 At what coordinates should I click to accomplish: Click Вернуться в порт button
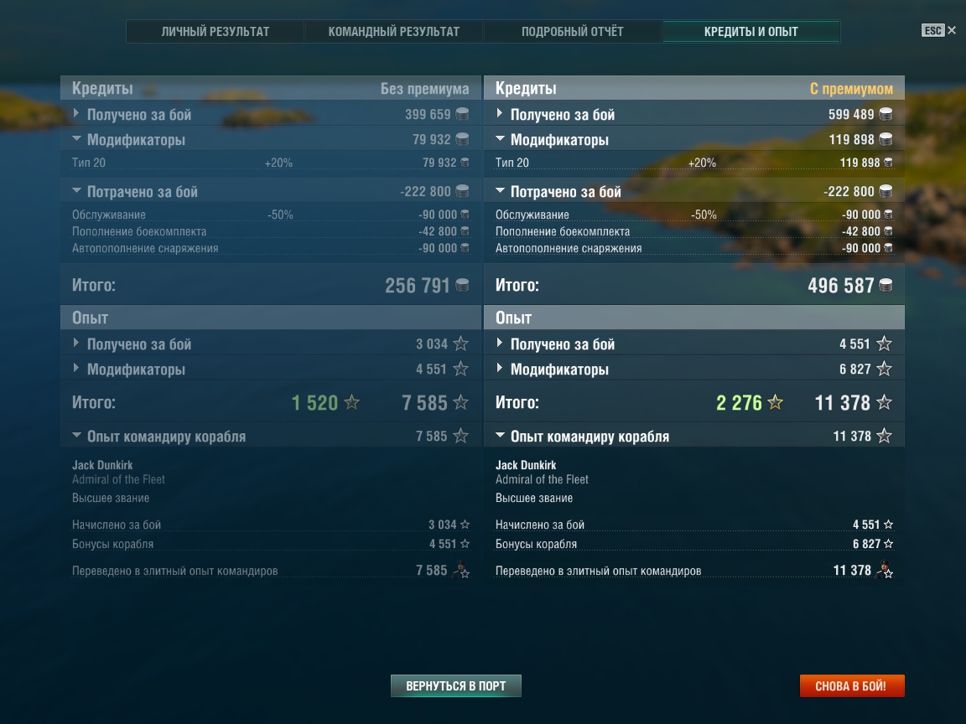(456, 685)
